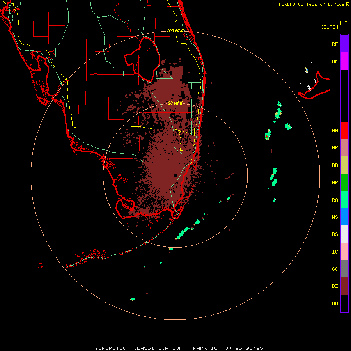Click the IC legend label

point(335,252)
